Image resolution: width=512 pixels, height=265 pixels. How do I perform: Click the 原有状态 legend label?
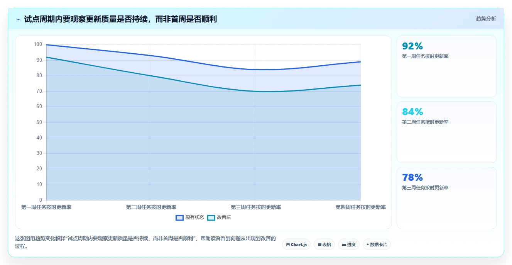coord(194,217)
